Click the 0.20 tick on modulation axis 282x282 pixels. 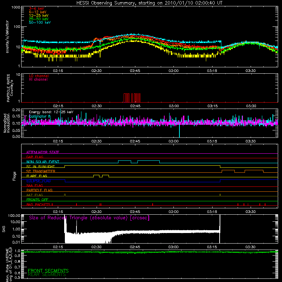pos(16,110)
